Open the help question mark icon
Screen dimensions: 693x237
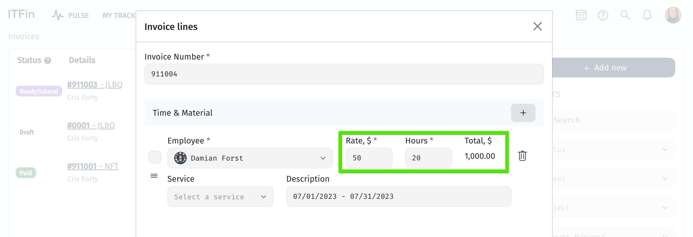[x=603, y=15]
